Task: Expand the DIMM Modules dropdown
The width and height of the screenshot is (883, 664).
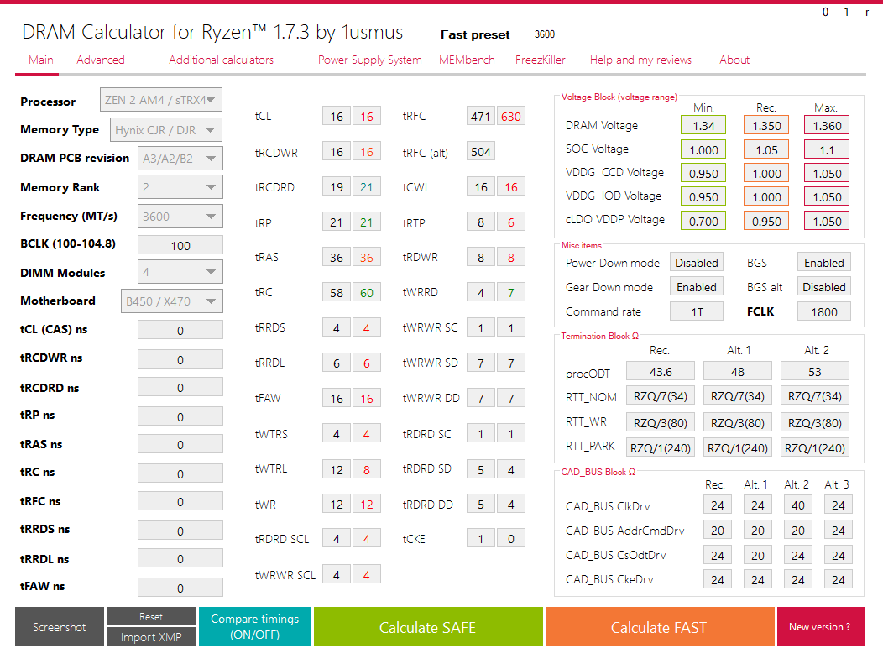Action: click(x=180, y=272)
